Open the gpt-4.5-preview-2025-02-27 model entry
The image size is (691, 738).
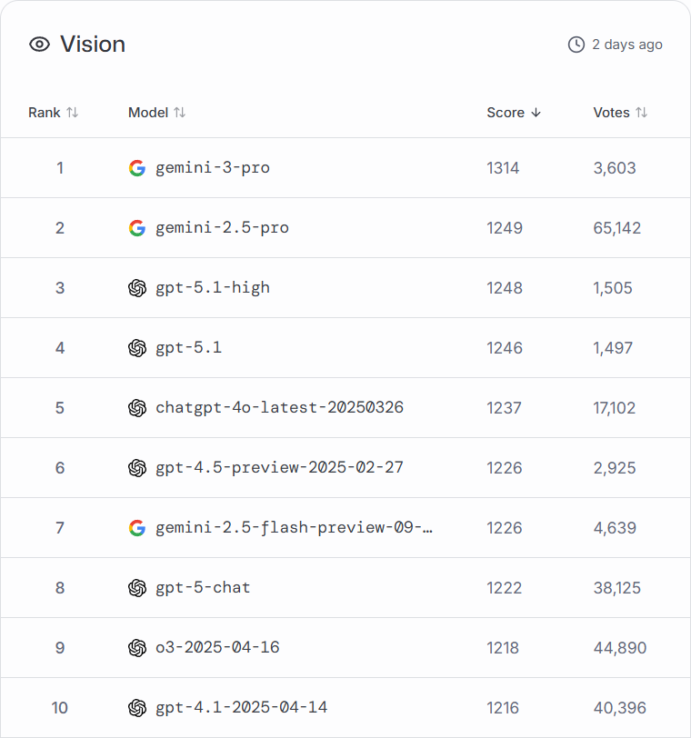279,468
